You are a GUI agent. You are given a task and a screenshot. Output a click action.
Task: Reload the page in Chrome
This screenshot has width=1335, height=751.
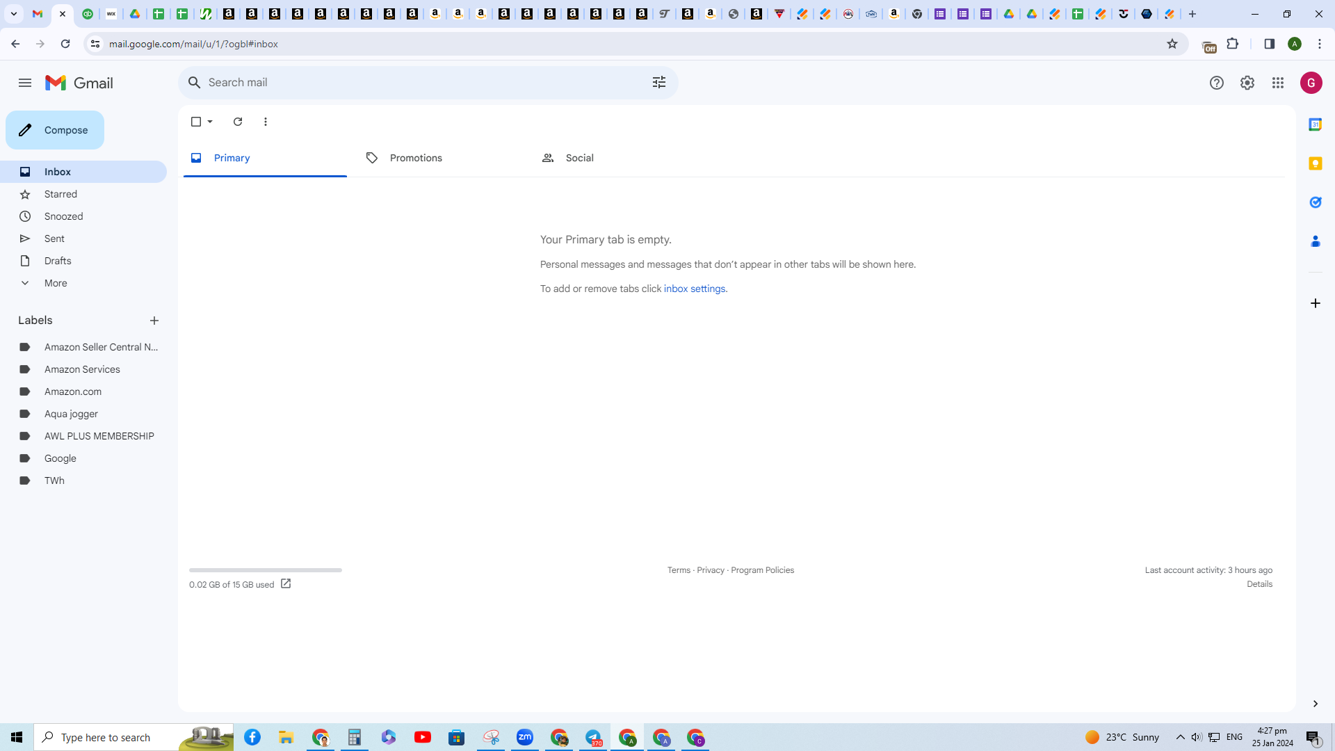click(x=65, y=44)
